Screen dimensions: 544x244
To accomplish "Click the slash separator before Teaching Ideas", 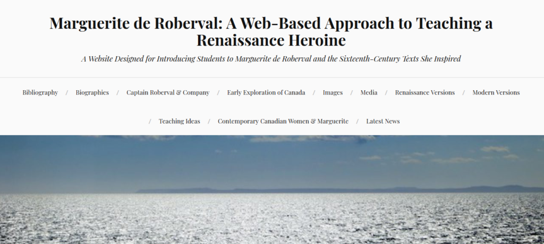I will [x=150, y=121].
